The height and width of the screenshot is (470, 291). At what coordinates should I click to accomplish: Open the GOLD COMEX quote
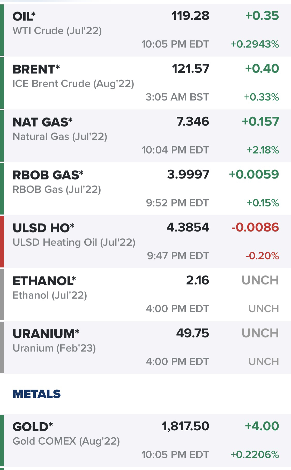point(145,441)
